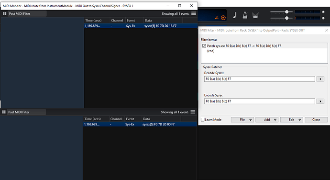The height and width of the screenshot is (180, 330).
Task: Open the Edit dropdown menu
Action: [x=292, y=120]
